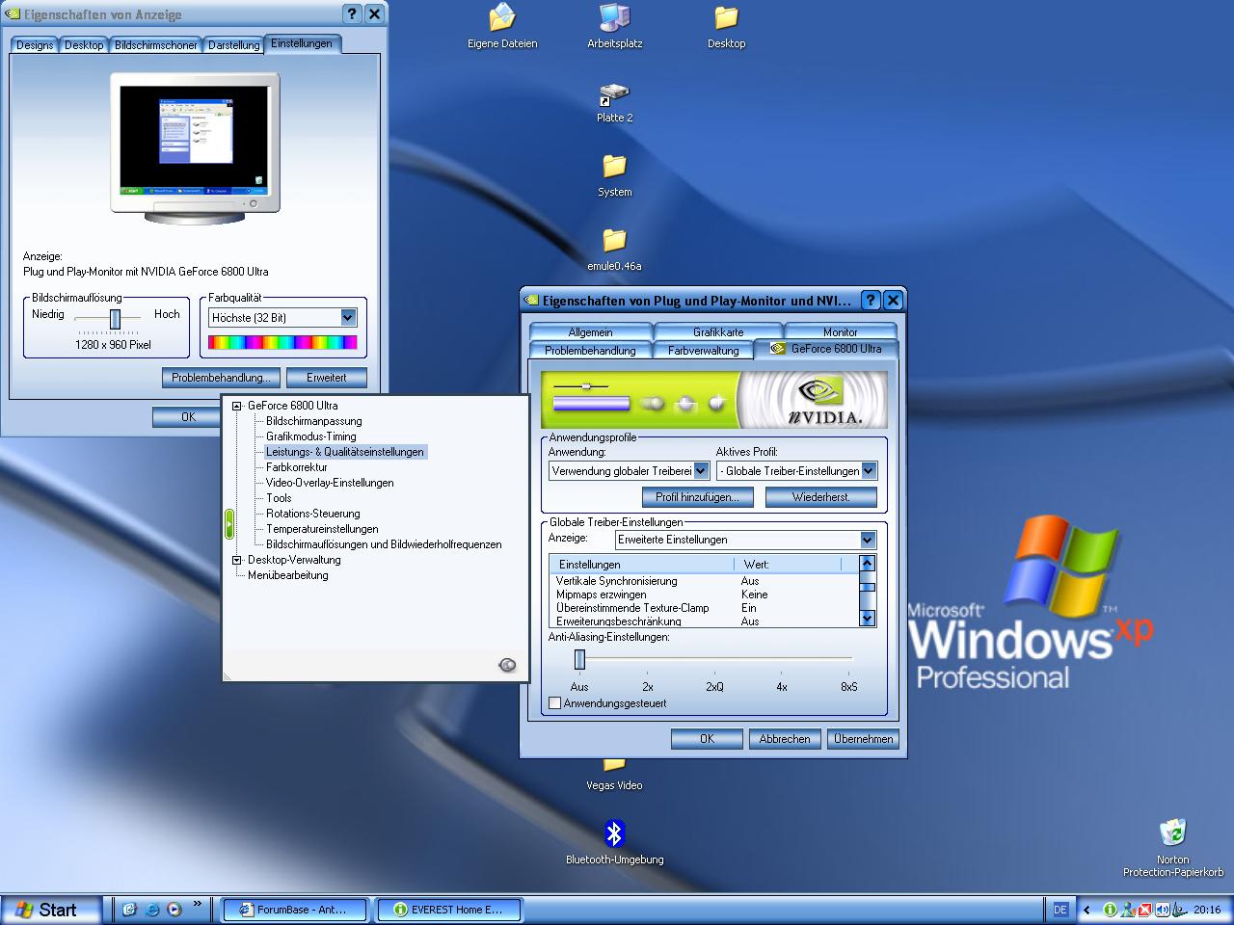
Task: Click the Bildschirmauflösung resolution slider
Action: [x=115, y=319]
